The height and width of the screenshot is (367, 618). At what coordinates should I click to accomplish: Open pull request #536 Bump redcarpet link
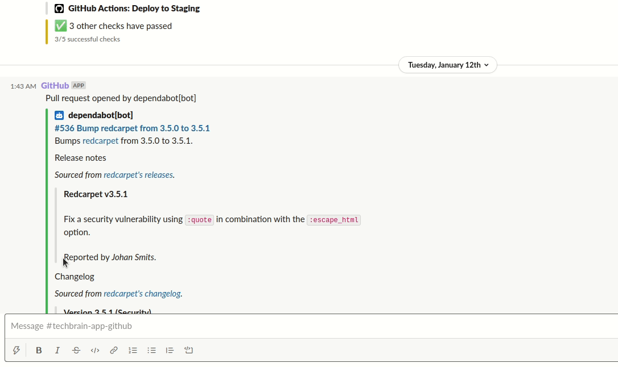(x=132, y=128)
